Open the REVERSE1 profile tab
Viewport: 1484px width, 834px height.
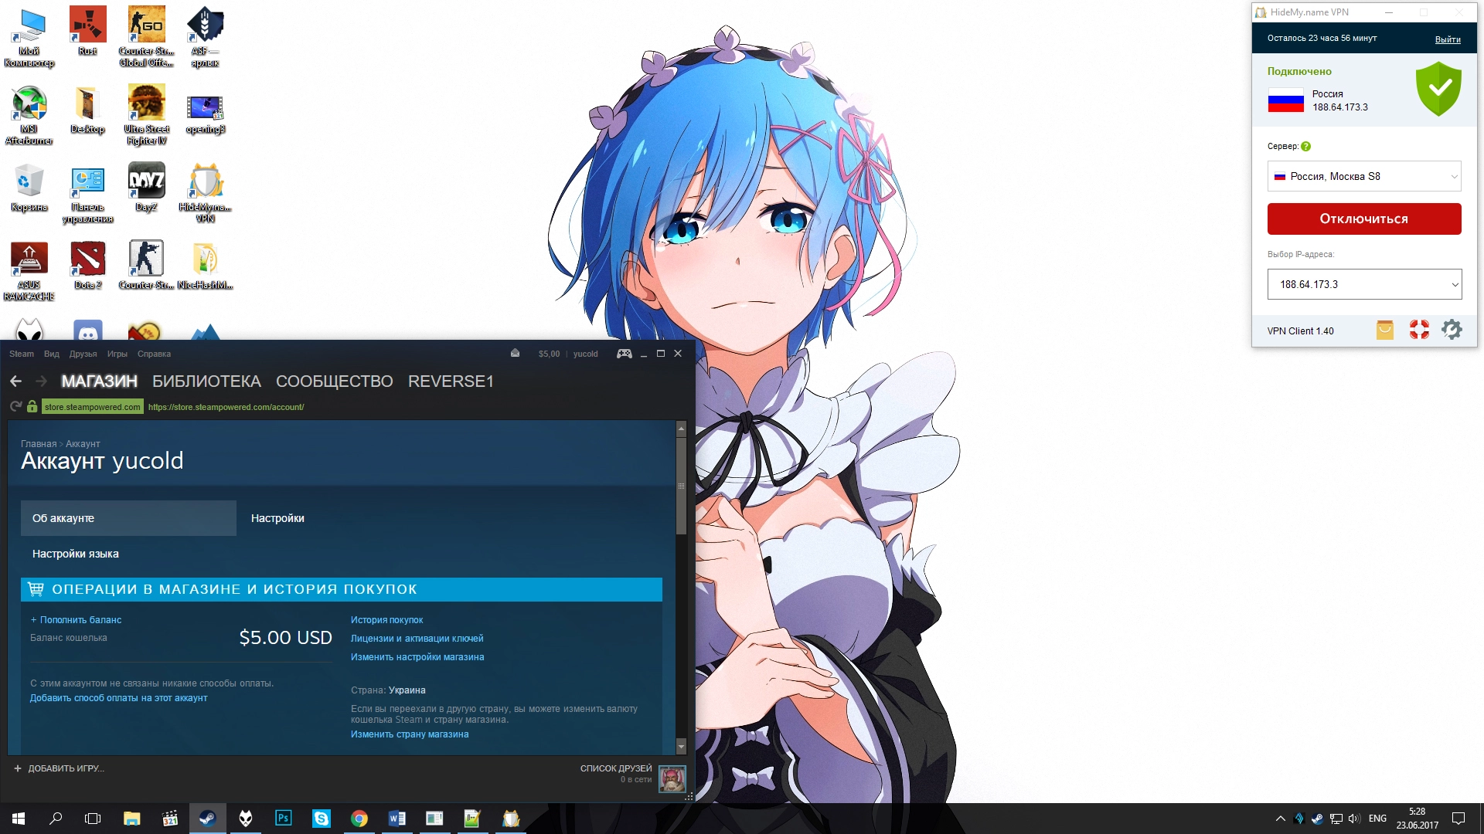click(x=451, y=381)
